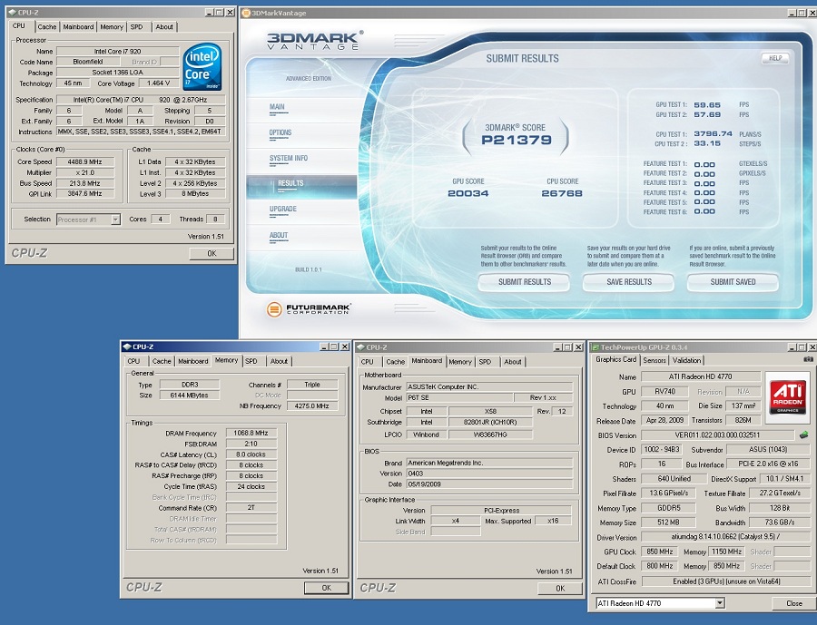Open the ATI Radeon HD 4770 device dropdown
The height and width of the screenshot is (625, 817).
point(720,603)
